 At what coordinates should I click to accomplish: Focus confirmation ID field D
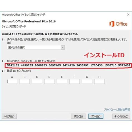click(50, 81)
